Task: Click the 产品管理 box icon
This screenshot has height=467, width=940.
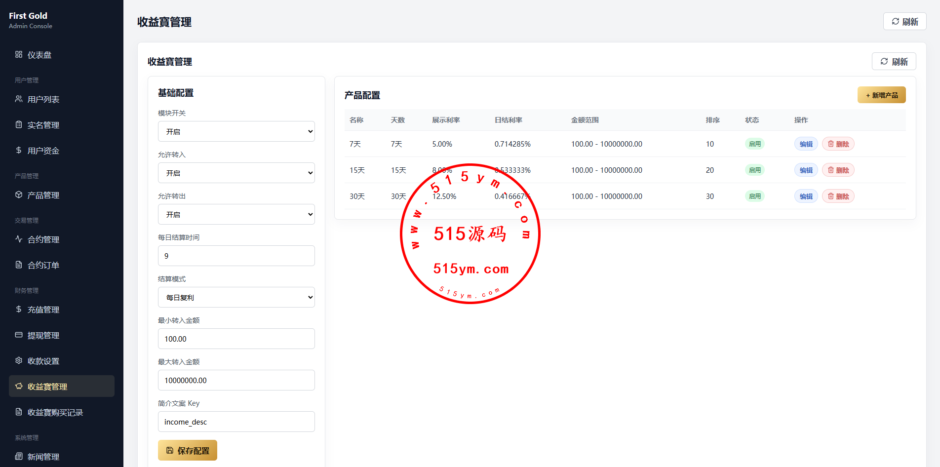Action: 19,195
